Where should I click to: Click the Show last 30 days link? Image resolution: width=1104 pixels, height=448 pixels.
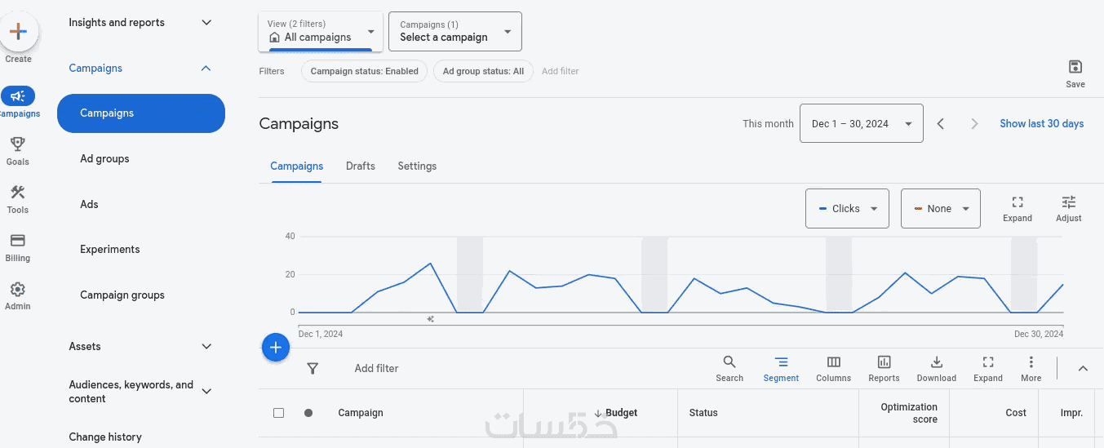pyautogui.click(x=1041, y=124)
